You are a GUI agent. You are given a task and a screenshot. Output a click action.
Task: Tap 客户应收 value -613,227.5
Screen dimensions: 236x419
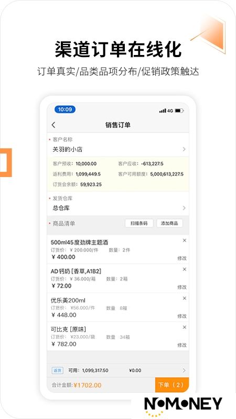(x=152, y=164)
